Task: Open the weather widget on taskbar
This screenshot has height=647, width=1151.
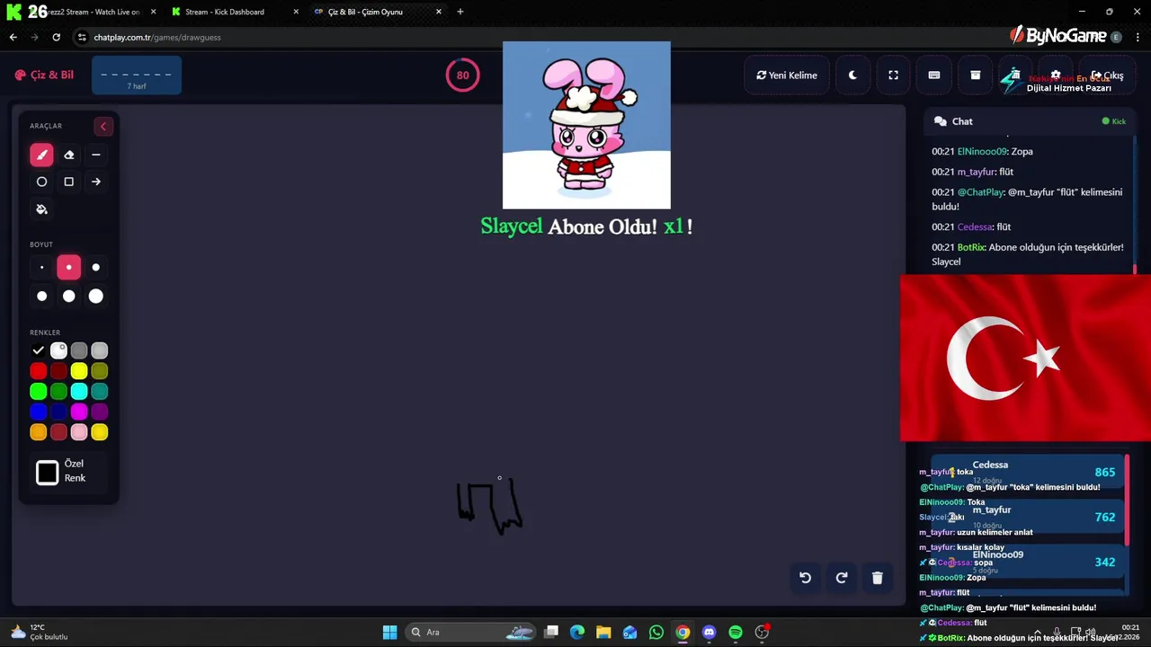Action: pos(39,632)
